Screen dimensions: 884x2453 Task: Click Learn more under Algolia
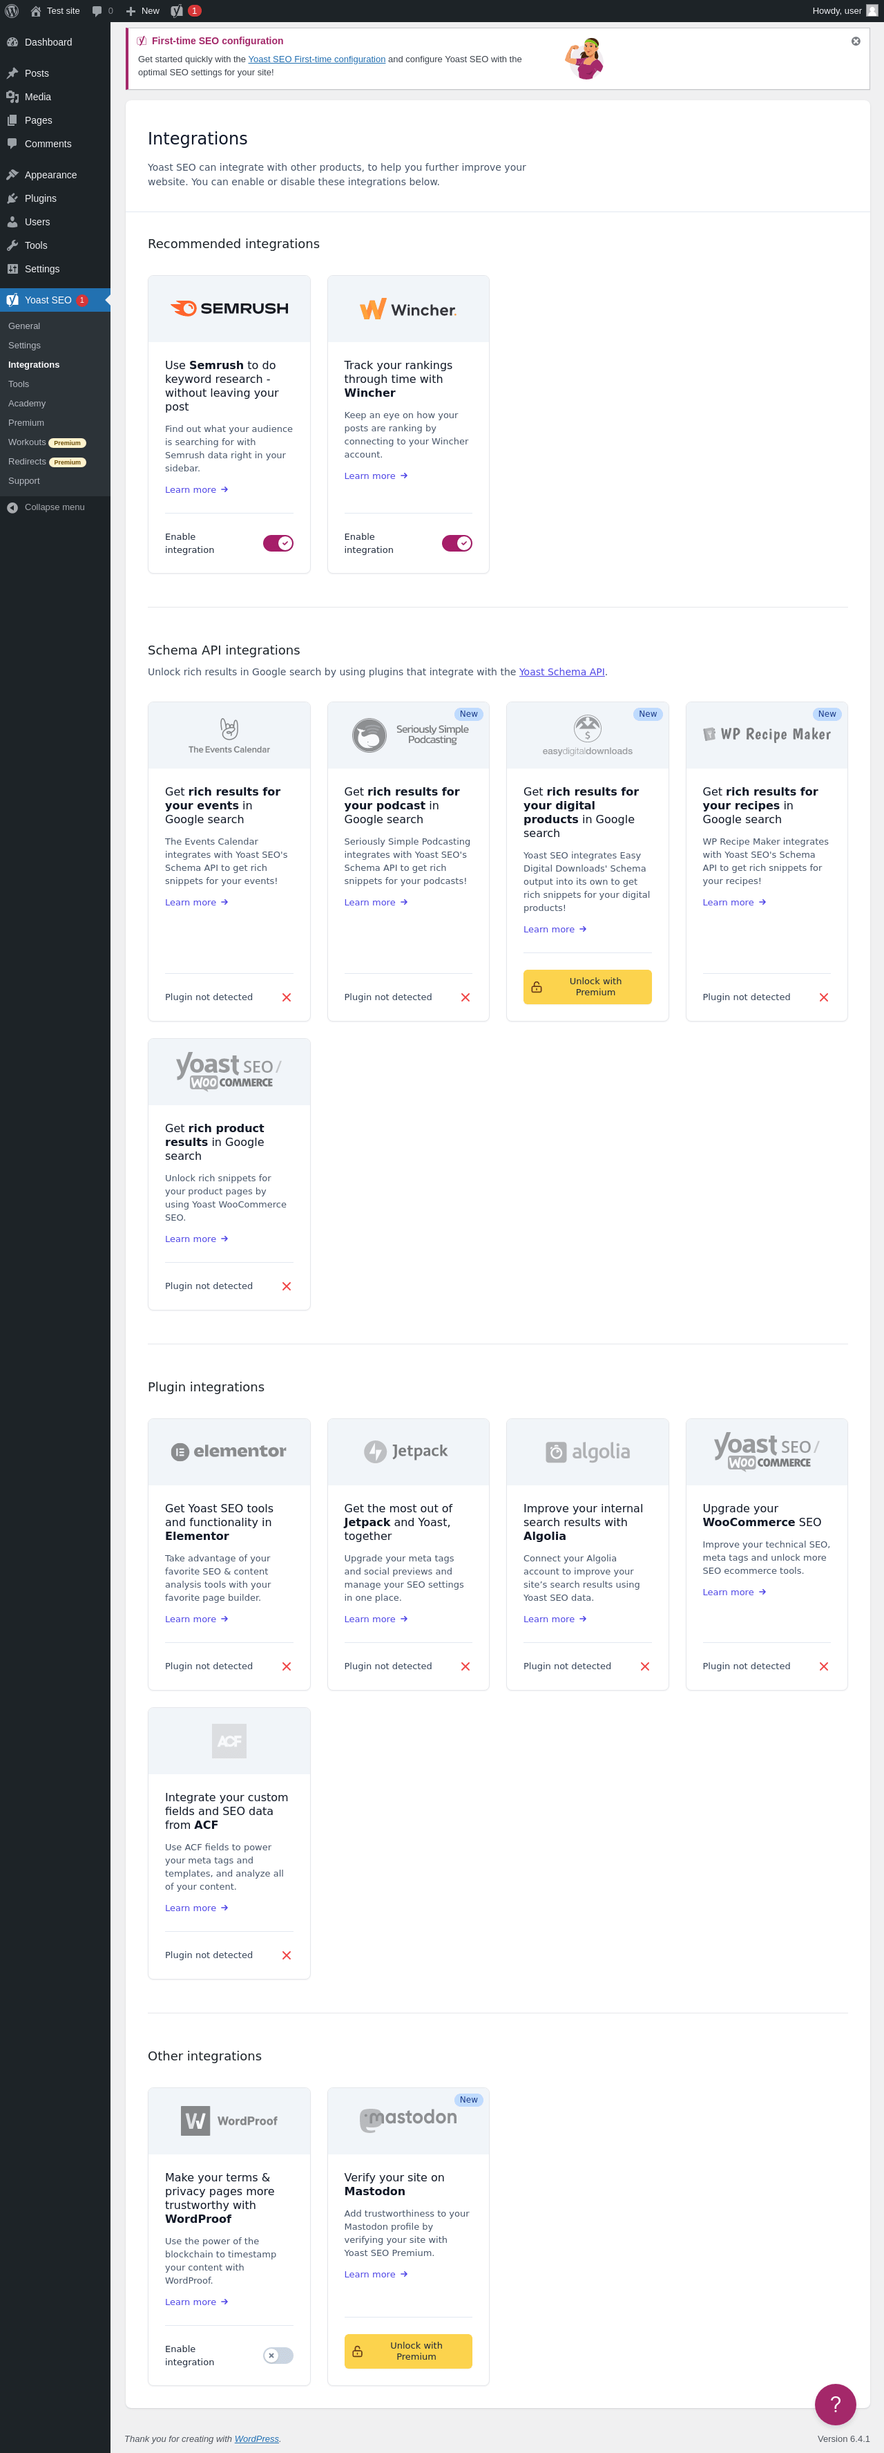click(x=555, y=1619)
